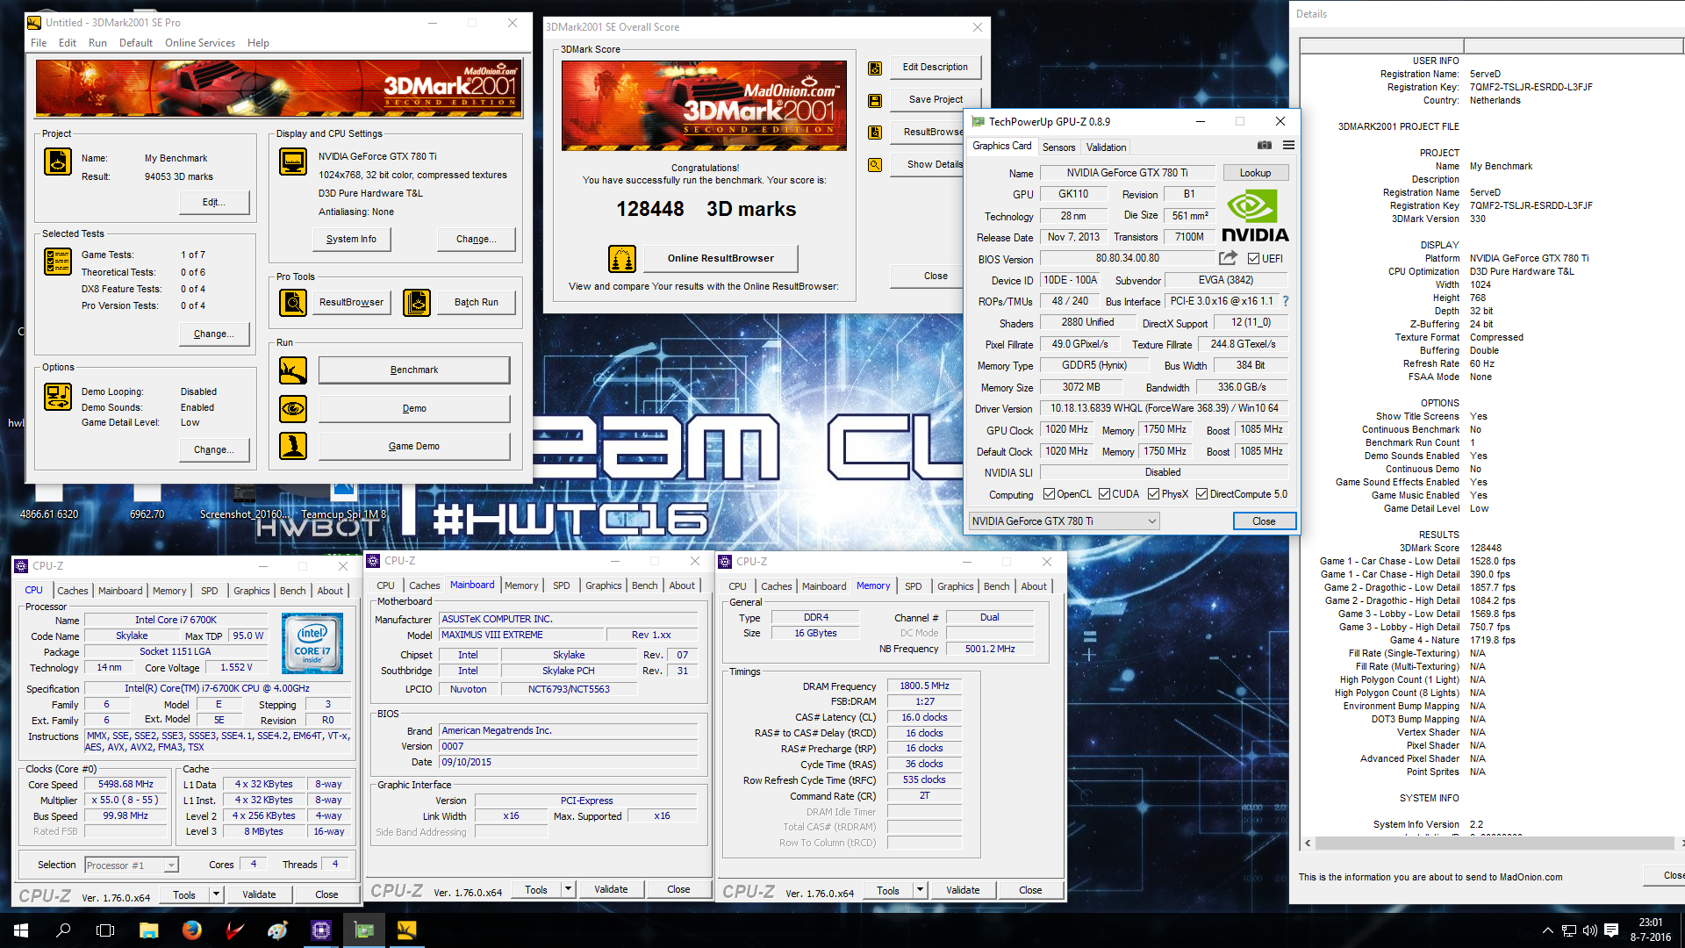Click the Edit... button under Project
Image resolution: width=1685 pixels, height=948 pixels.
(214, 202)
